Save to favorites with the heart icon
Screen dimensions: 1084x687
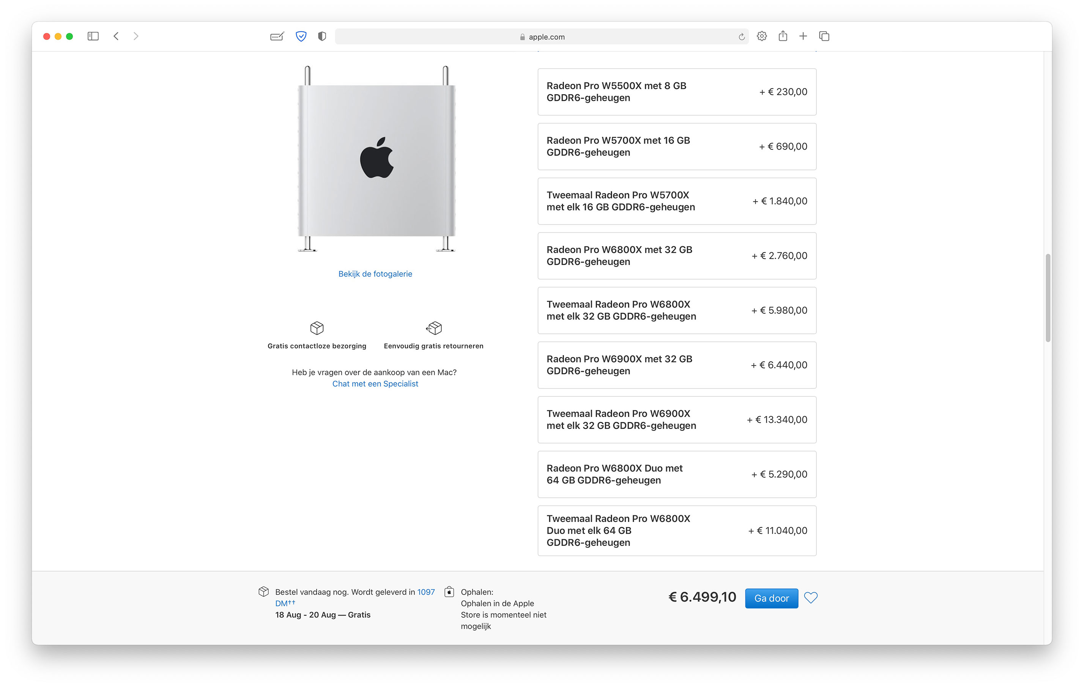(811, 597)
